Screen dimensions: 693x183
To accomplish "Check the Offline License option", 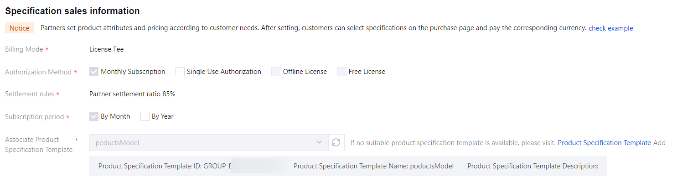I will (276, 72).
